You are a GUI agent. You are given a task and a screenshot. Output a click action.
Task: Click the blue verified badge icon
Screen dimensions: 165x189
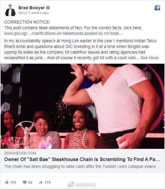coord(48,8)
